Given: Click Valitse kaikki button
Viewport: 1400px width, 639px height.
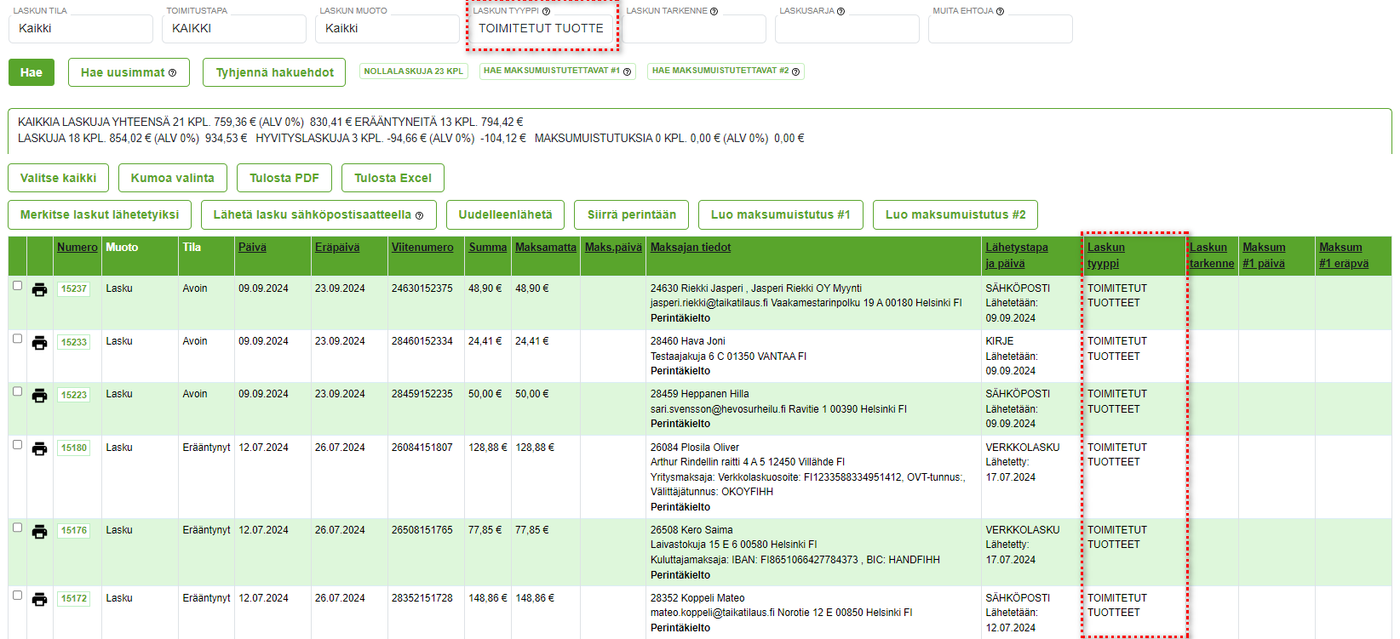Looking at the screenshot, I should tap(59, 178).
